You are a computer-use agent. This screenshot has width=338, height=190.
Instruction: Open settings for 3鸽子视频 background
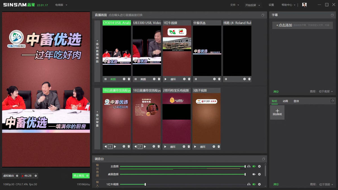(214, 147)
